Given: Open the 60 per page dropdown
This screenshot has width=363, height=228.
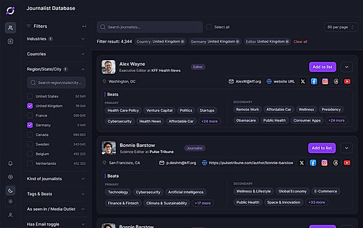Looking at the screenshot, I should (x=341, y=27).
